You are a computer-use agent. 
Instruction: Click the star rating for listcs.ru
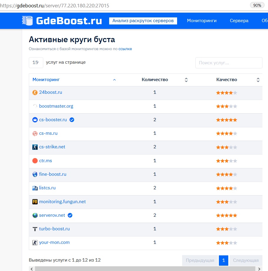227,188
